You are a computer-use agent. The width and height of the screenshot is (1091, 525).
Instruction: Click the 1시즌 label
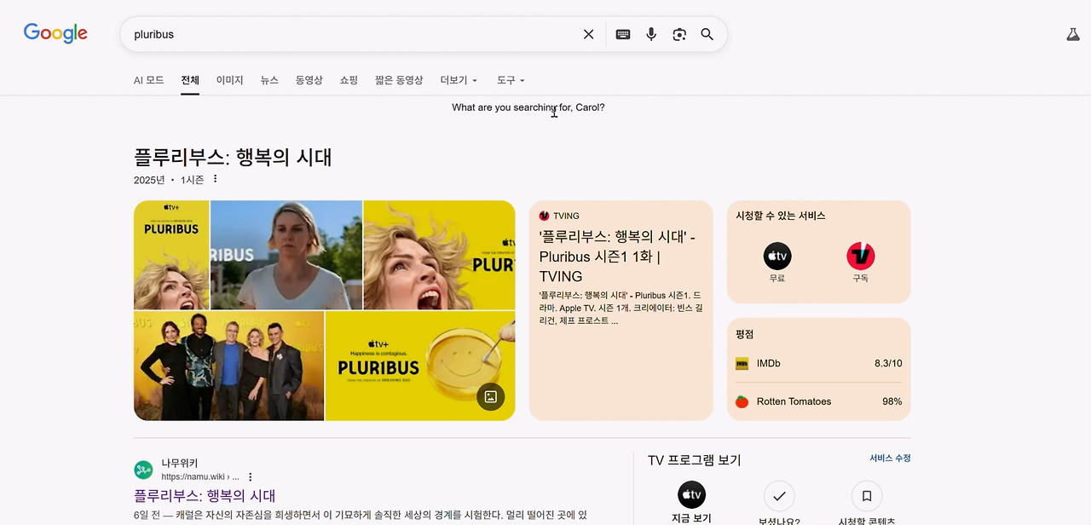pos(192,180)
